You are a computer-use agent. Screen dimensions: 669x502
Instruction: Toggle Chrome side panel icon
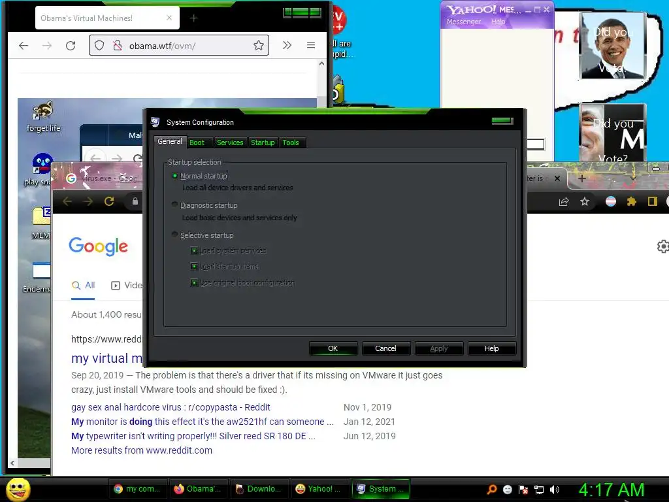point(653,201)
